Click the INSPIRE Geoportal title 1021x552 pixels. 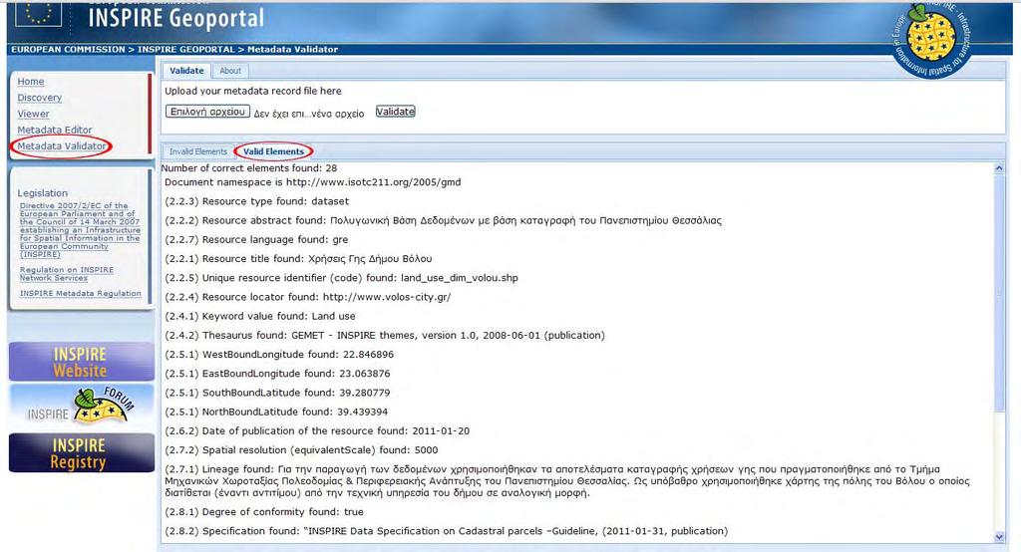coord(175,18)
